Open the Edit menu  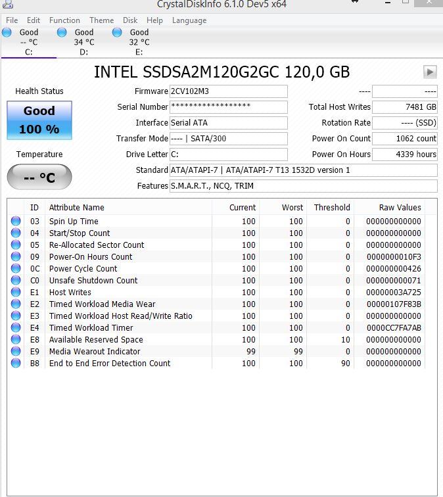pos(34,20)
